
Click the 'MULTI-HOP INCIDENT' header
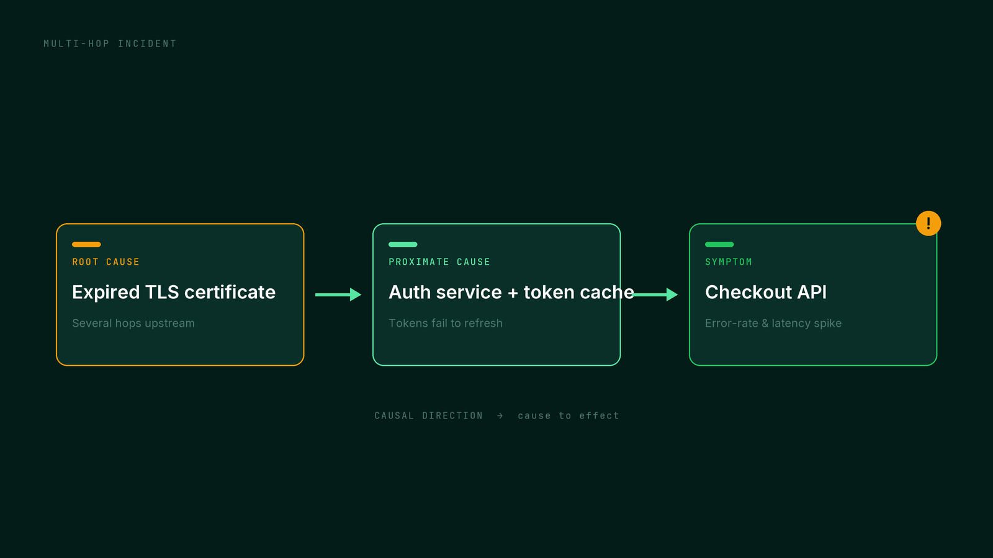pyautogui.click(x=110, y=43)
